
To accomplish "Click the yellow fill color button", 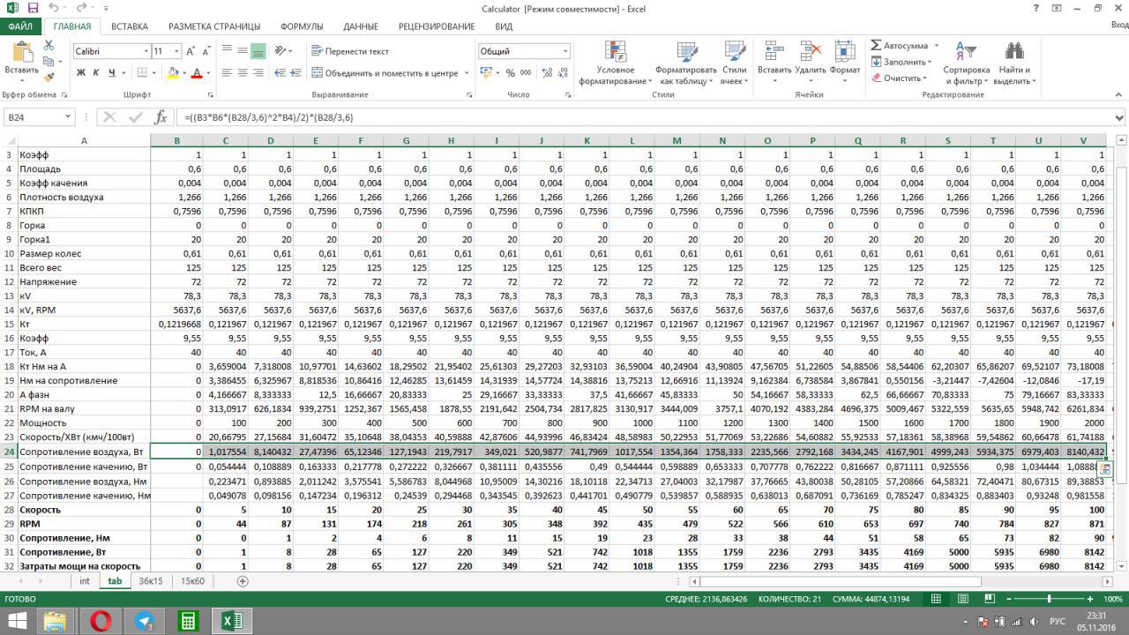I will (x=173, y=73).
